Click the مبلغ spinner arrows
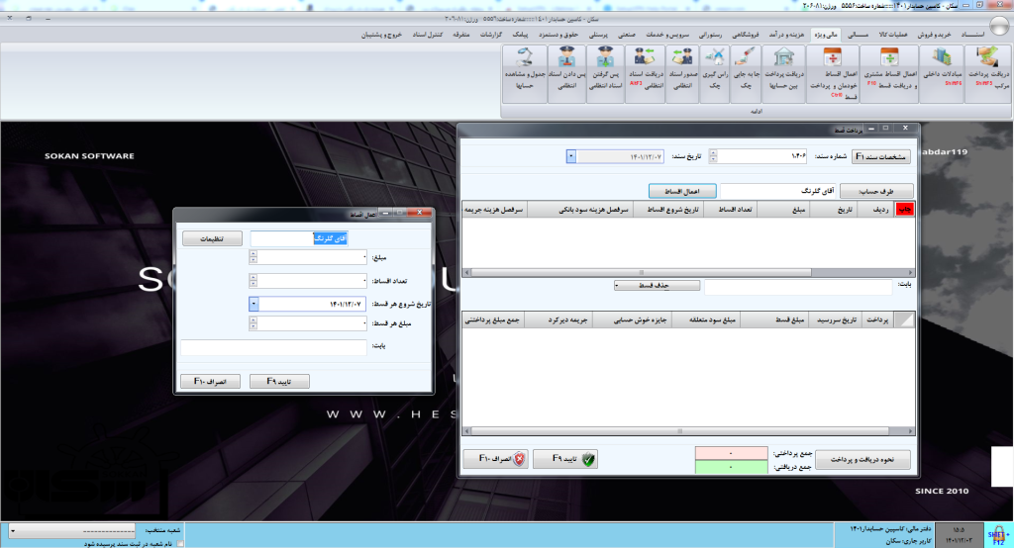1014x548 pixels. [253, 257]
